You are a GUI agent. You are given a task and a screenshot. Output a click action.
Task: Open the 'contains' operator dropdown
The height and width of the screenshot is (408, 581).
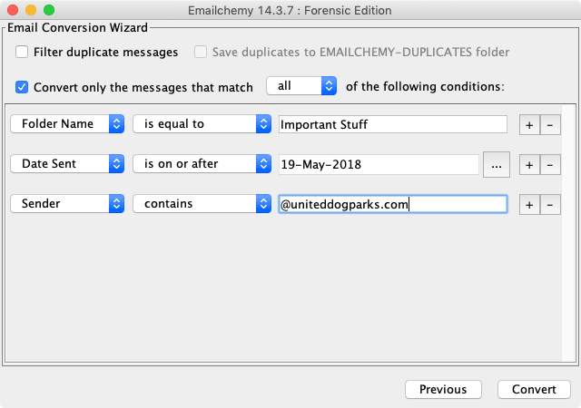click(x=202, y=204)
